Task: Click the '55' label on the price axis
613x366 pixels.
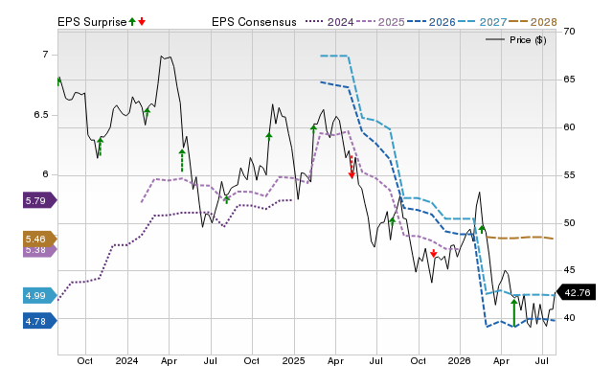Action: [570, 175]
